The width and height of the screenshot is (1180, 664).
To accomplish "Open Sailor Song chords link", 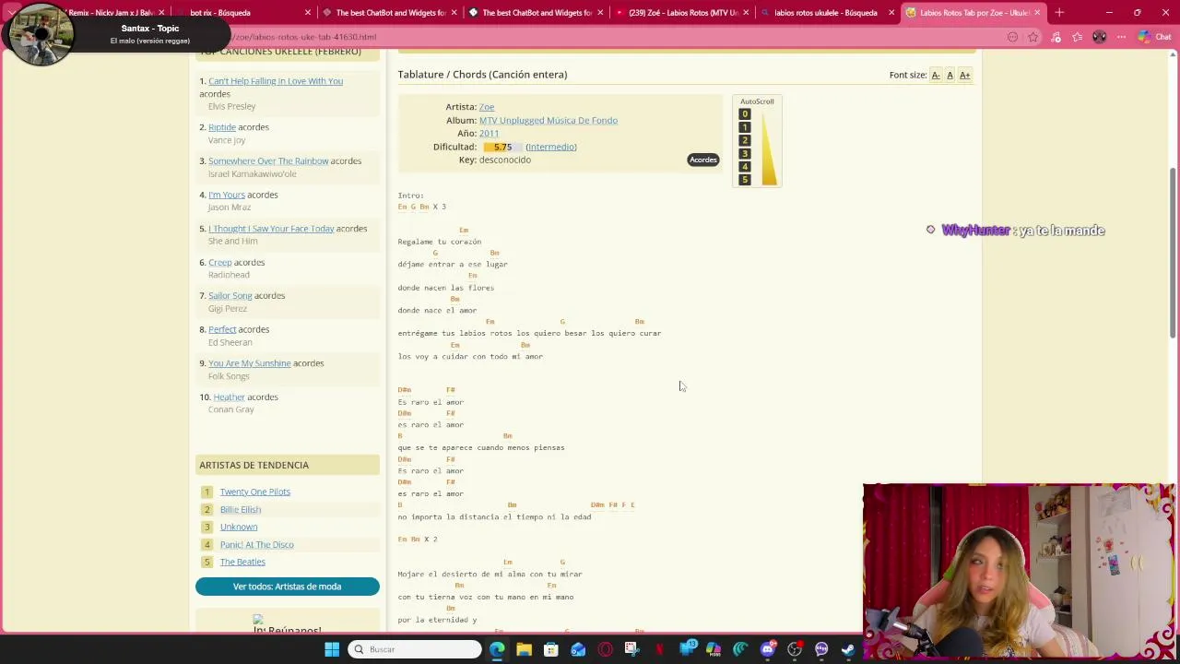I will [x=230, y=296].
